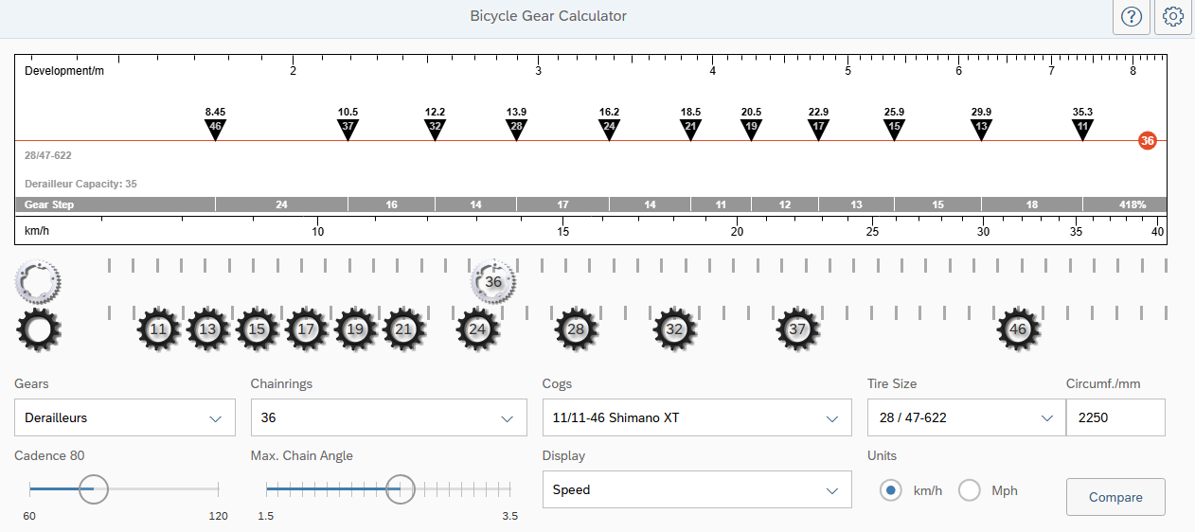Select the 19-tooth cog sprocket
The height and width of the screenshot is (532, 1195).
pyautogui.click(x=355, y=329)
